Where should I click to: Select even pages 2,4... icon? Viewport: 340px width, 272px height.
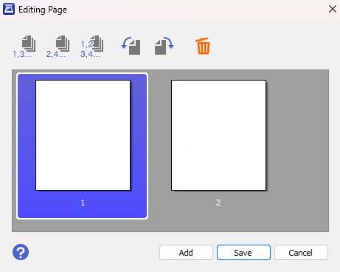58,47
